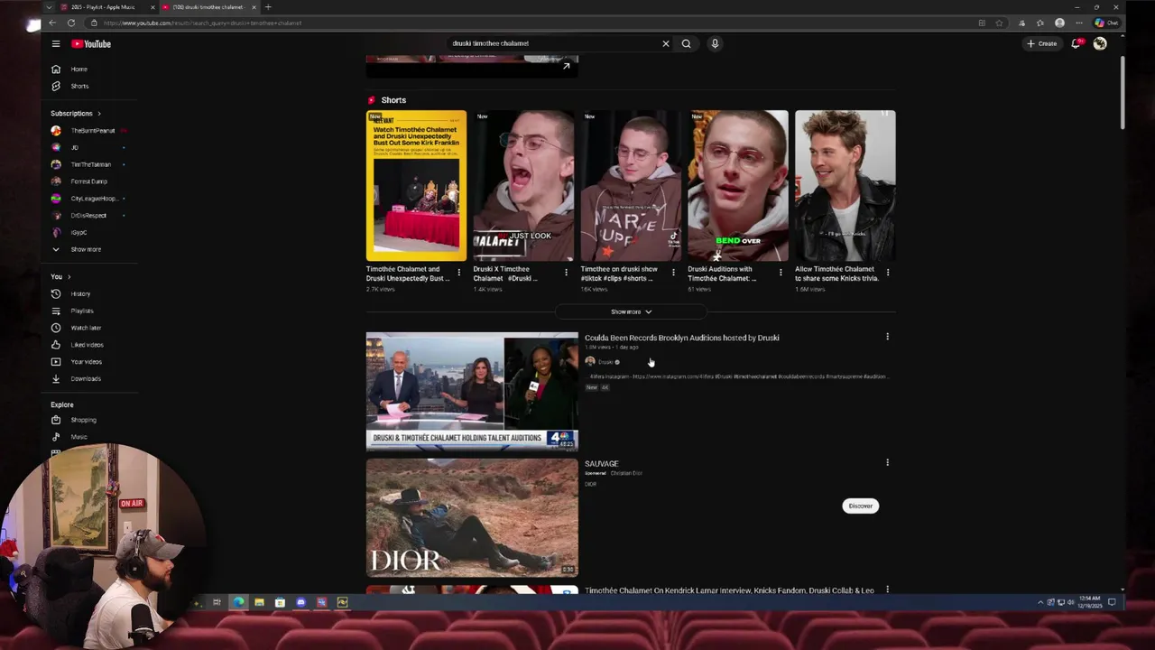This screenshot has height=650, width=1155.
Task: Clear the search box with the X
Action: pos(666,43)
